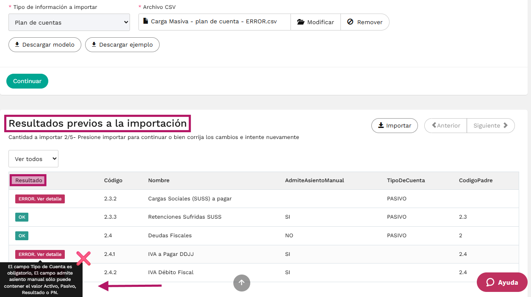Click the Importar button
The height and width of the screenshot is (297, 531).
pos(395,125)
